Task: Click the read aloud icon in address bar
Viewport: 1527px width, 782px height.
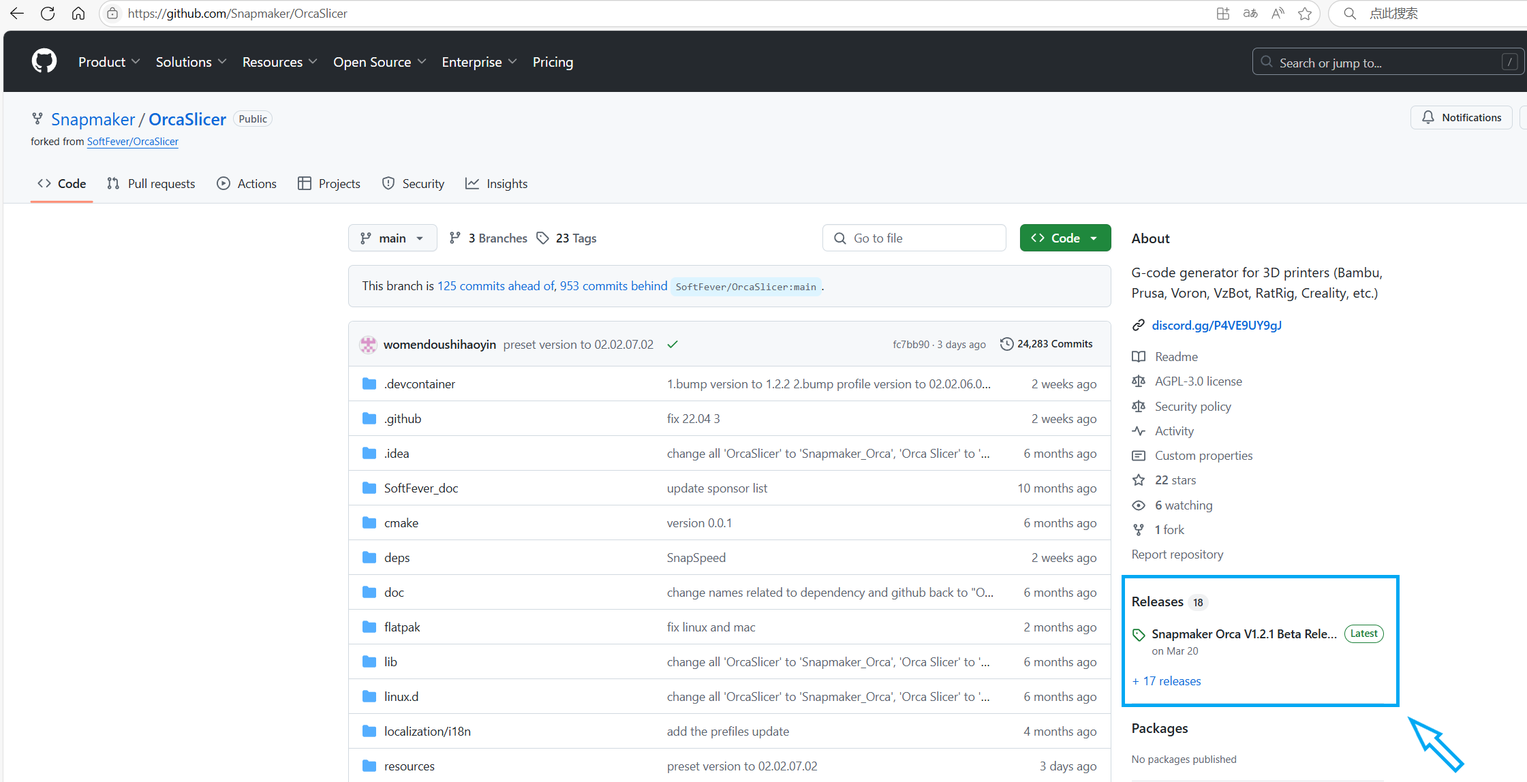Action: coord(1278,14)
